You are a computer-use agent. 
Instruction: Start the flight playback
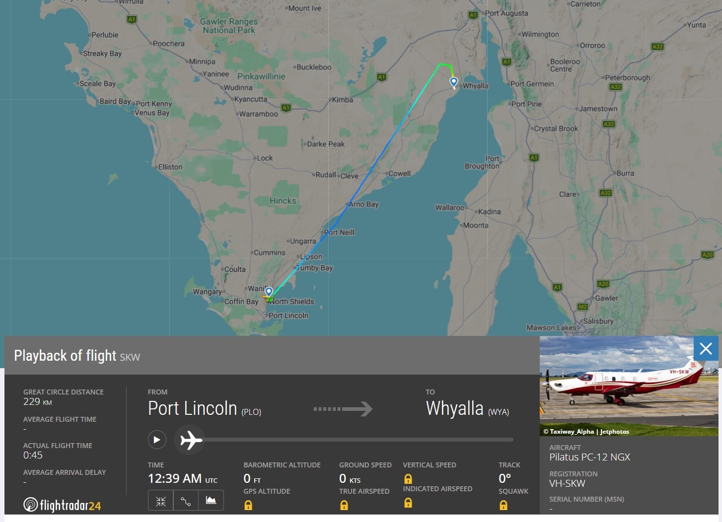(157, 440)
